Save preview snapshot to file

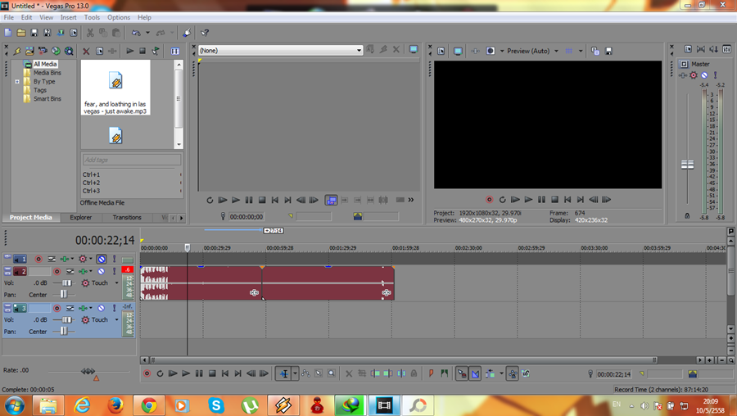click(608, 51)
